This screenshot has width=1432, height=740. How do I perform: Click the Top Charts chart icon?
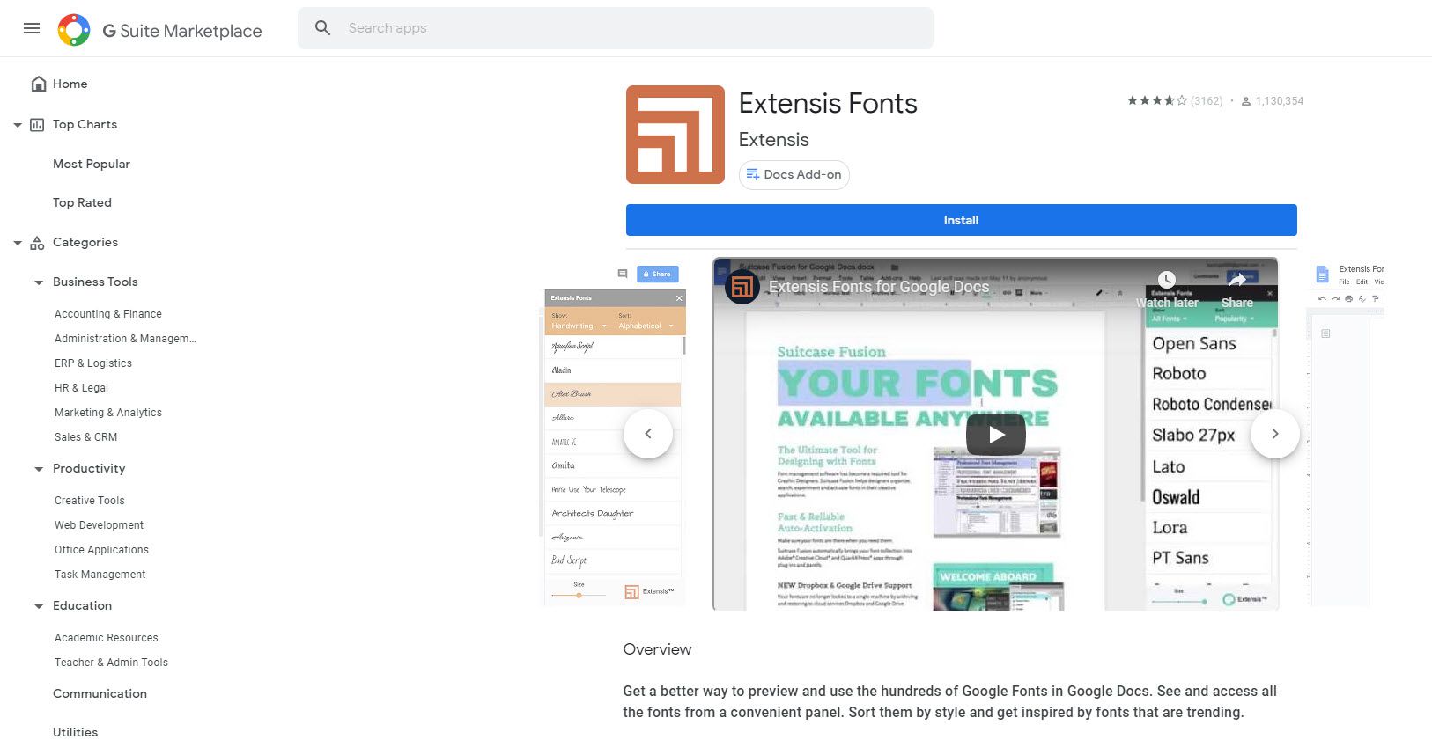coord(37,125)
